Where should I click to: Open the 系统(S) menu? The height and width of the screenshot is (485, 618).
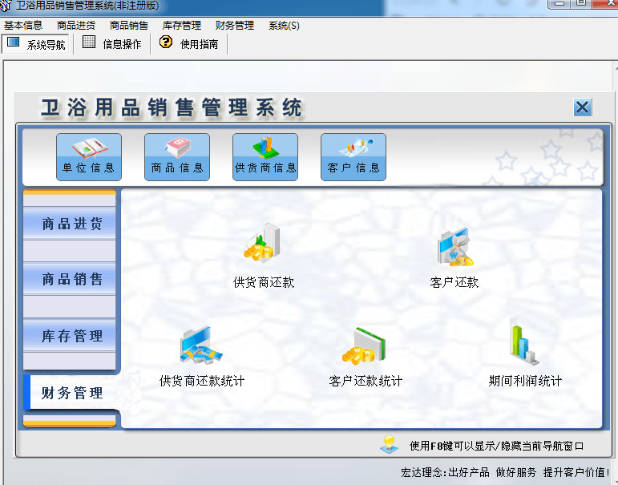[x=284, y=26]
